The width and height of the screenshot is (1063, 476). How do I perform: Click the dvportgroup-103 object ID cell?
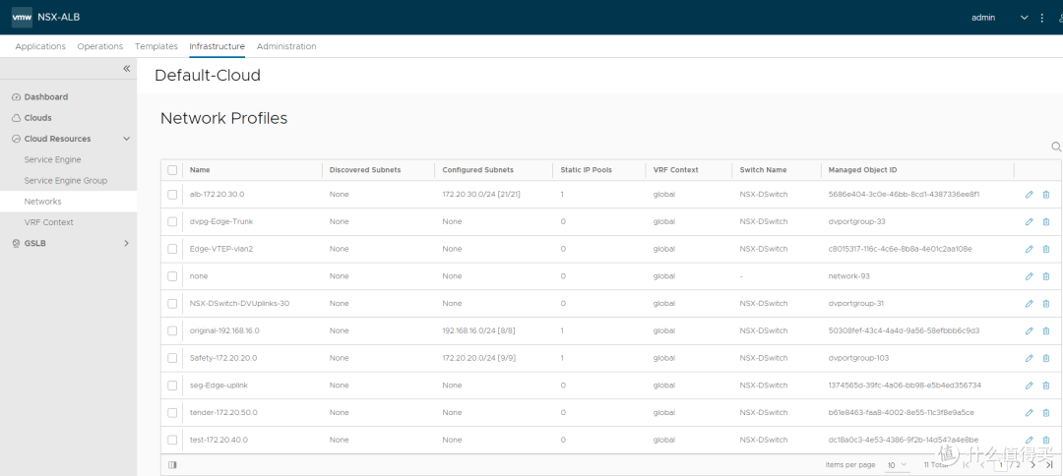858,358
